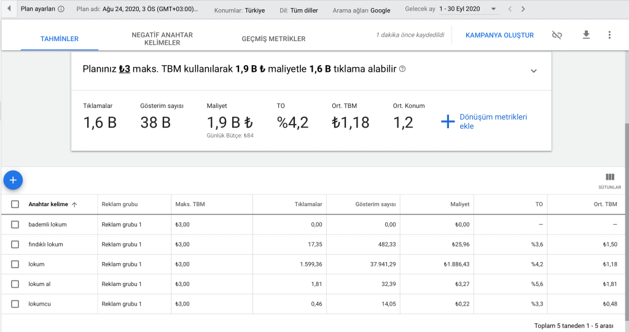This screenshot has height=332, width=629.
Task: Click the sort arrow beside Anahtar kelime
Action: pos(74,204)
